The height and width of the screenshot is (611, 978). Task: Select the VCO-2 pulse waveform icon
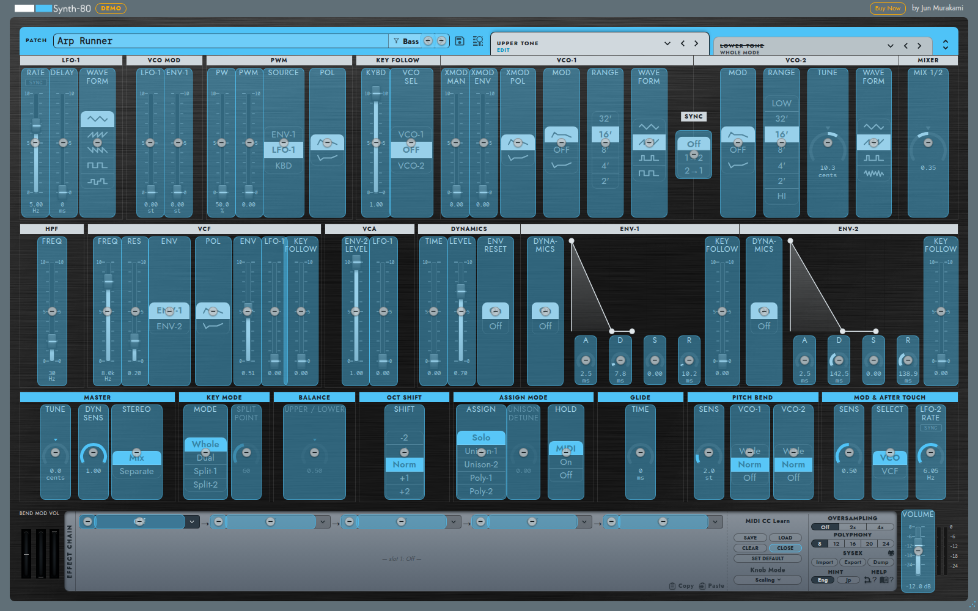[873, 158]
